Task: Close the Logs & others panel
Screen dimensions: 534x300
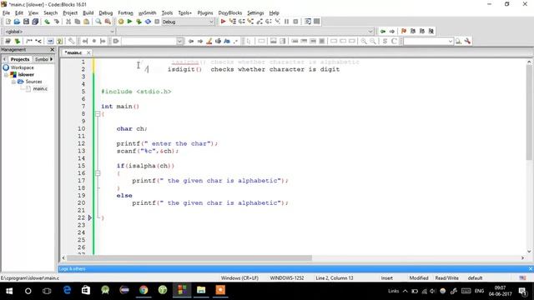Action: [x=531, y=268]
